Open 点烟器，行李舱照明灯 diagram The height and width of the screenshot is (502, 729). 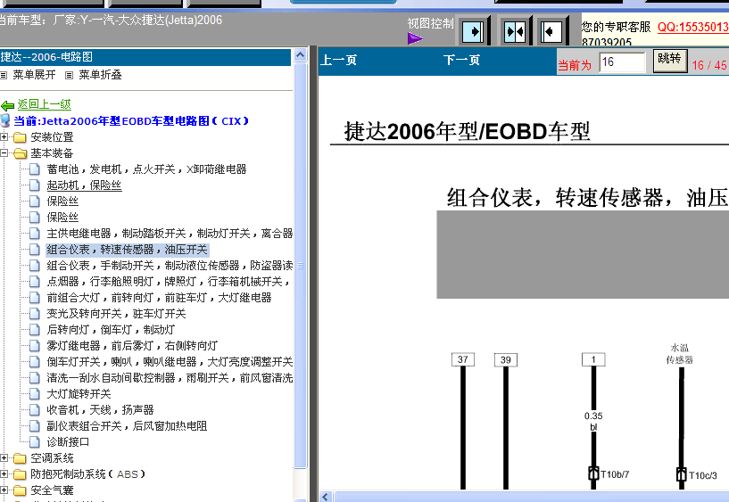tap(169, 282)
